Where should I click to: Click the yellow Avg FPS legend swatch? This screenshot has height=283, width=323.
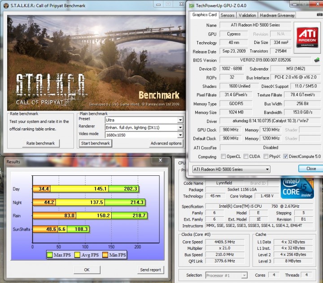(x=77, y=255)
